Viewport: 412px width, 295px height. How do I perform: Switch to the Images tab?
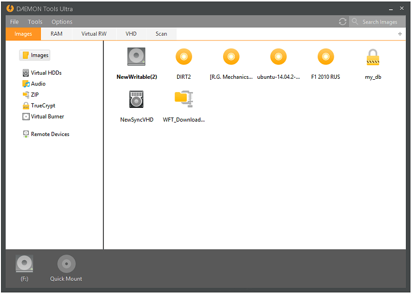pos(23,34)
